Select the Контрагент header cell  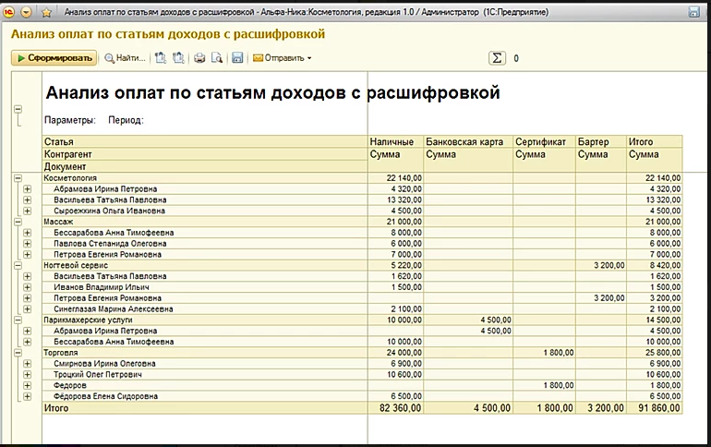(x=205, y=154)
